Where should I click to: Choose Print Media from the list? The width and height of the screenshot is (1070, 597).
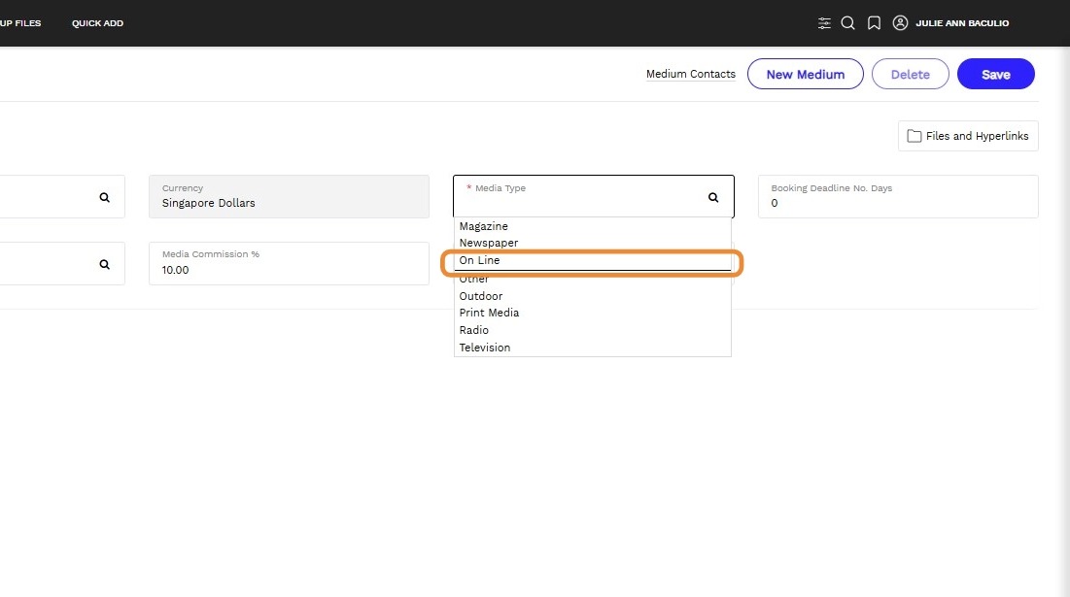coord(489,313)
